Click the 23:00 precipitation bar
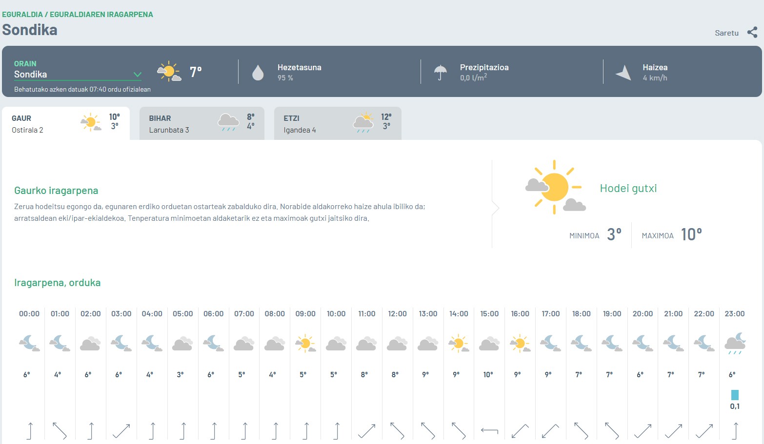This screenshot has width=764, height=444. click(735, 395)
